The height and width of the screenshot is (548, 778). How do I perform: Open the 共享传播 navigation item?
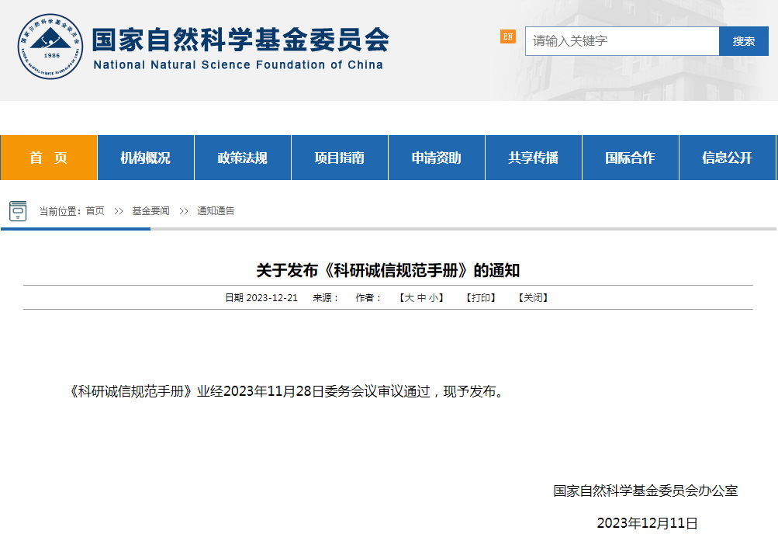point(533,158)
